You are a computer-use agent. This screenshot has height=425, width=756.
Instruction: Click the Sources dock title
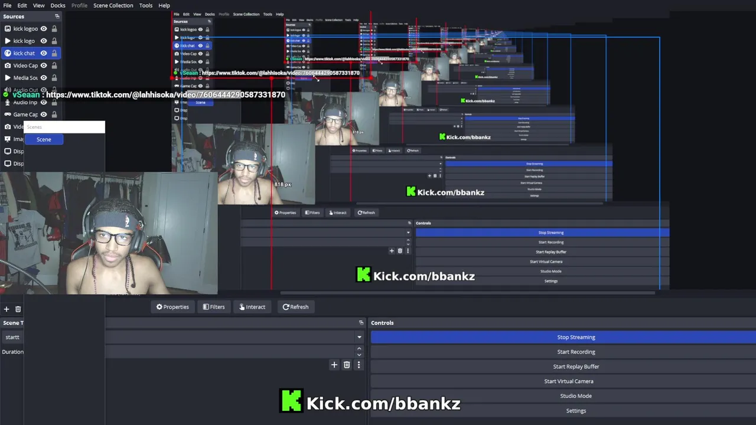pyautogui.click(x=14, y=17)
